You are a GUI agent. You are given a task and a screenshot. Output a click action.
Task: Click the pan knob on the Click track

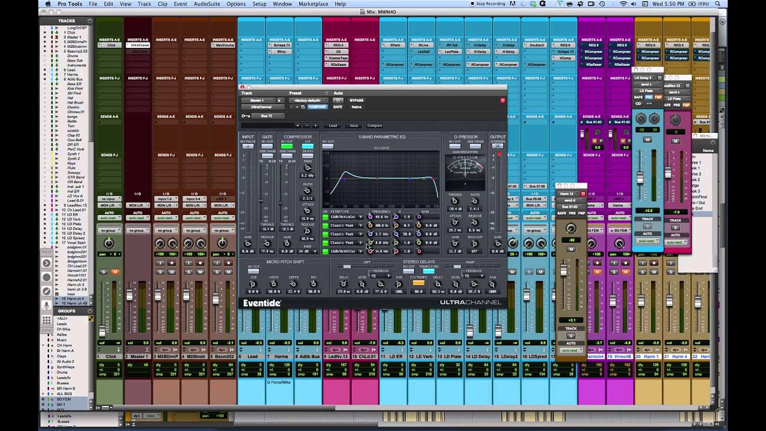109,243
